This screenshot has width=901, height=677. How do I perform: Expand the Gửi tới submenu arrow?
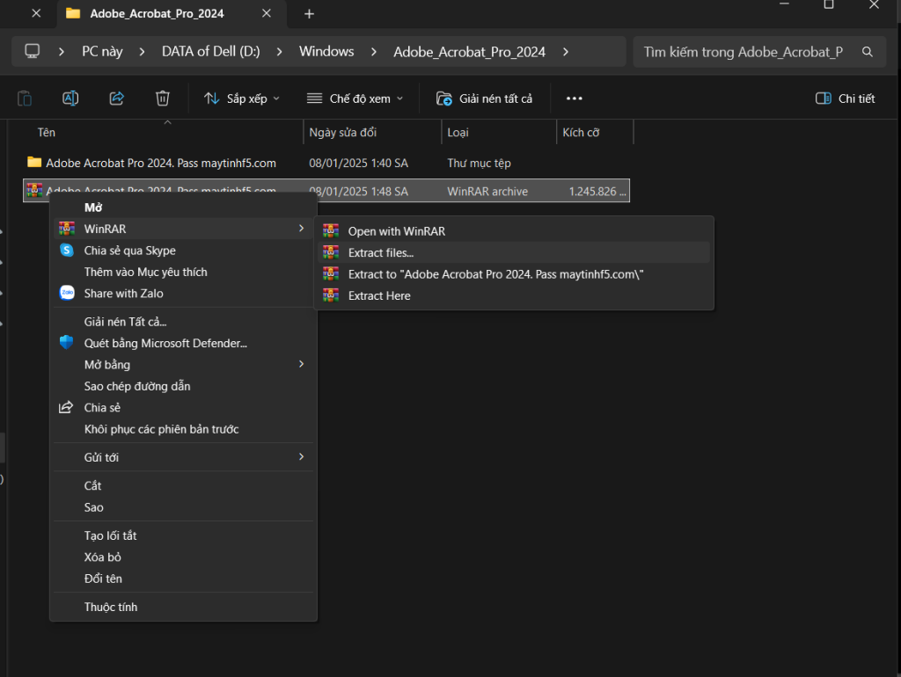pos(301,456)
